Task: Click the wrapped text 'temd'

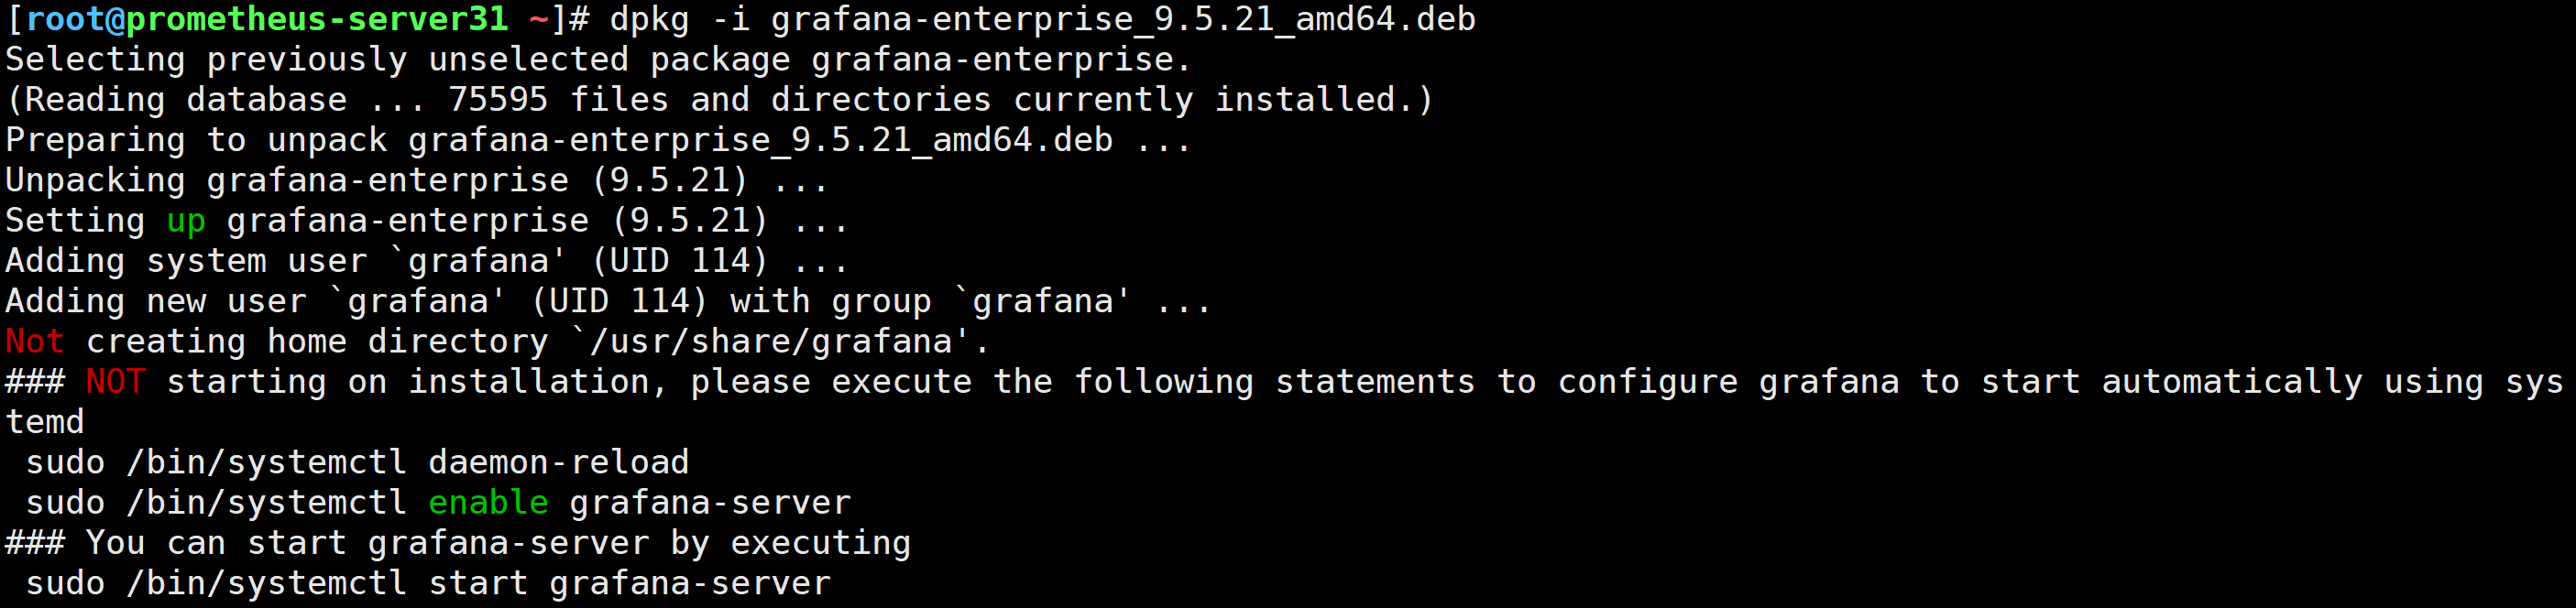Action: tap(45, 422)
